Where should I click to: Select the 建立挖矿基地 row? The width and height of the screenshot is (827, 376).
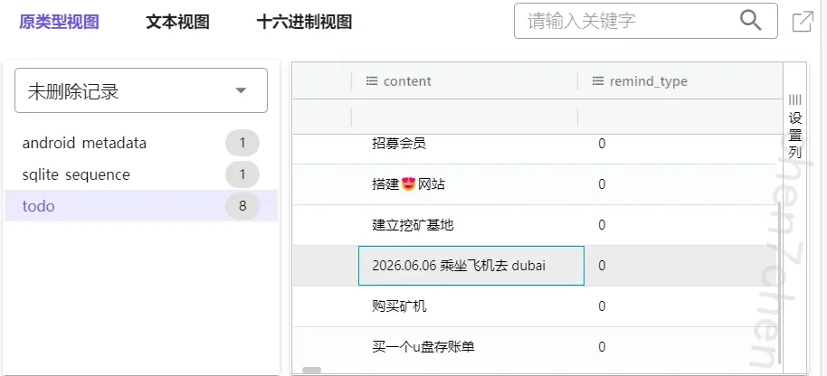coord(537,225)
